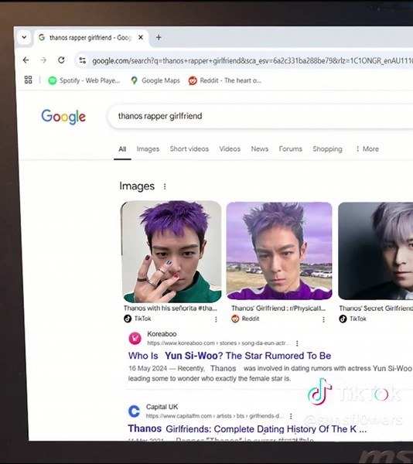
Task: Open Spotify Web Player bookmark
Action: (84, 80)
